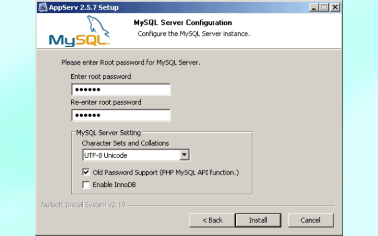This screenshot has width=378, height=236.
Task: Click the AppServ setup title bar icon
Action: click(42, 7)
